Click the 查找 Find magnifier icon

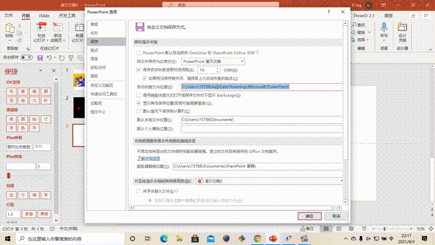(x=354, y=24)
